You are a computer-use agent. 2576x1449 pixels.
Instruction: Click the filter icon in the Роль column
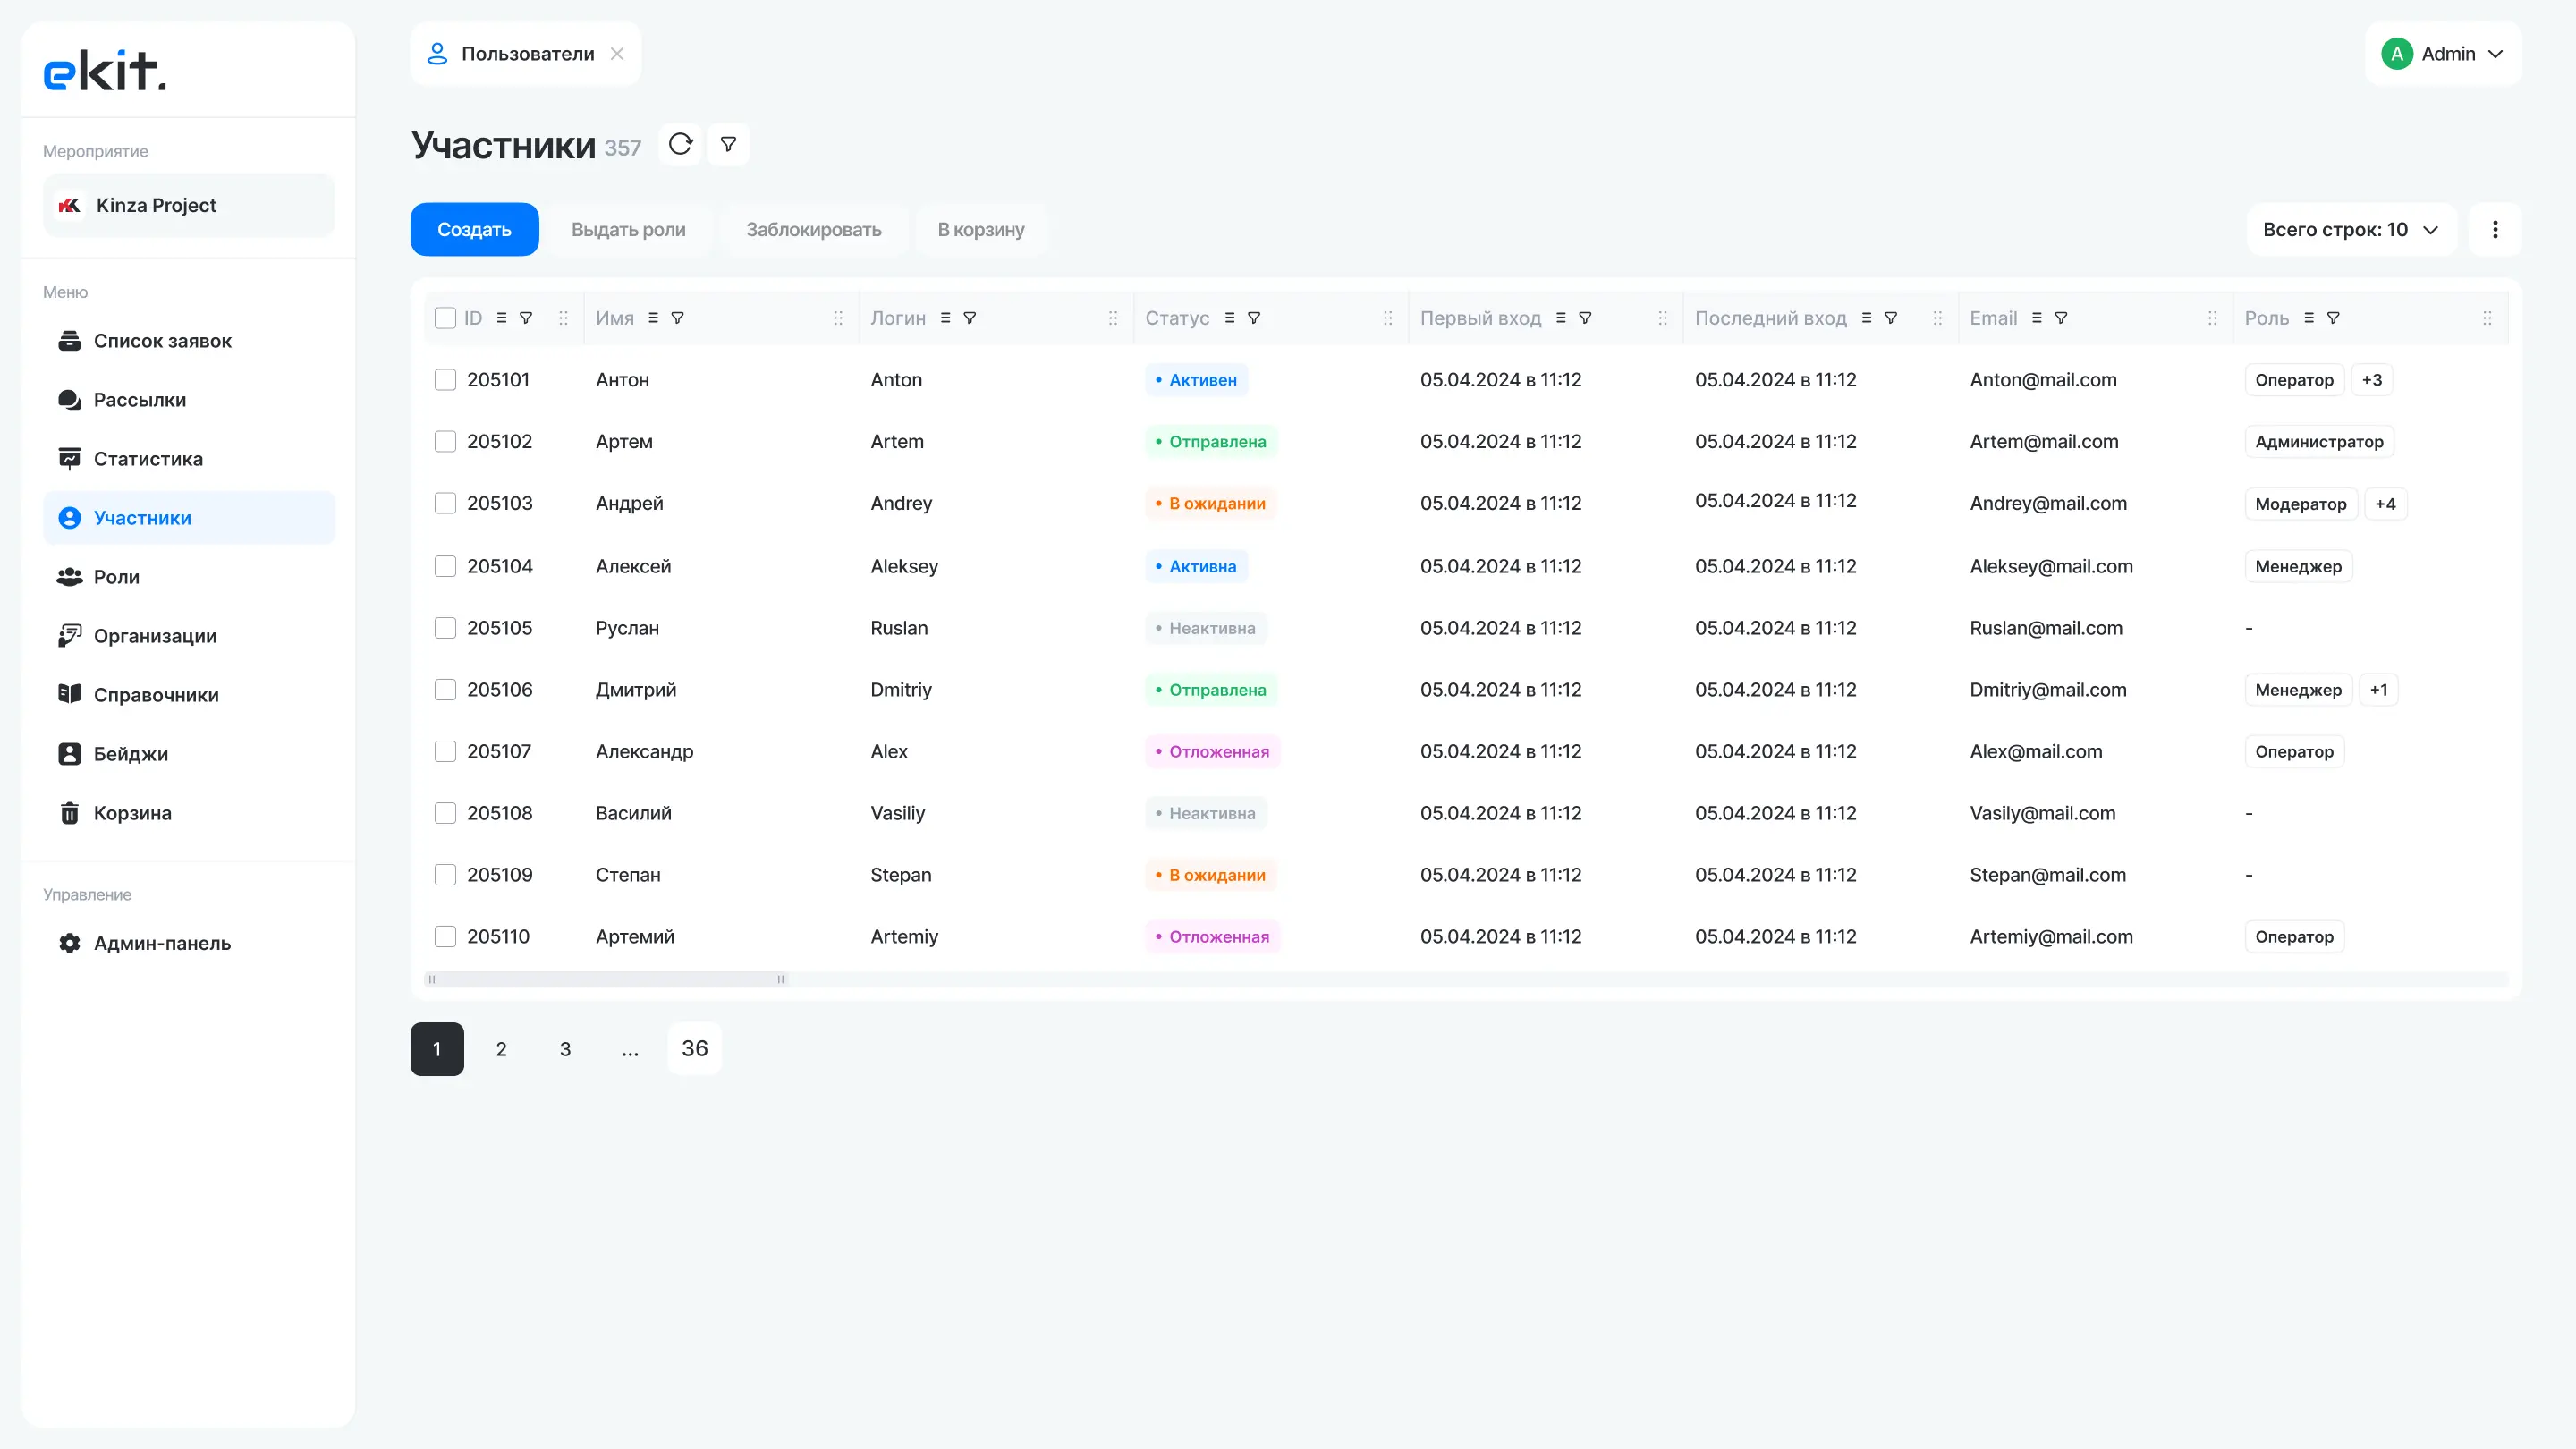[2333, 318]
